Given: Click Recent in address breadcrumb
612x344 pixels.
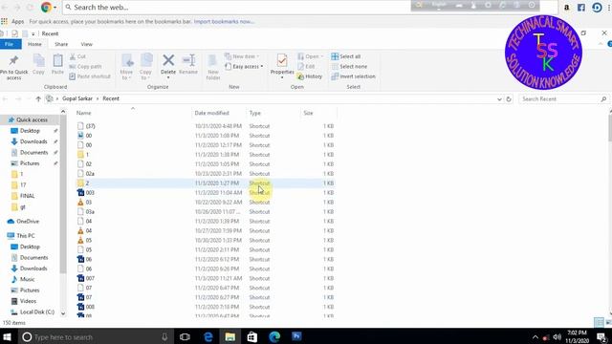Looking at the screenshot, I should pos(111,98).
